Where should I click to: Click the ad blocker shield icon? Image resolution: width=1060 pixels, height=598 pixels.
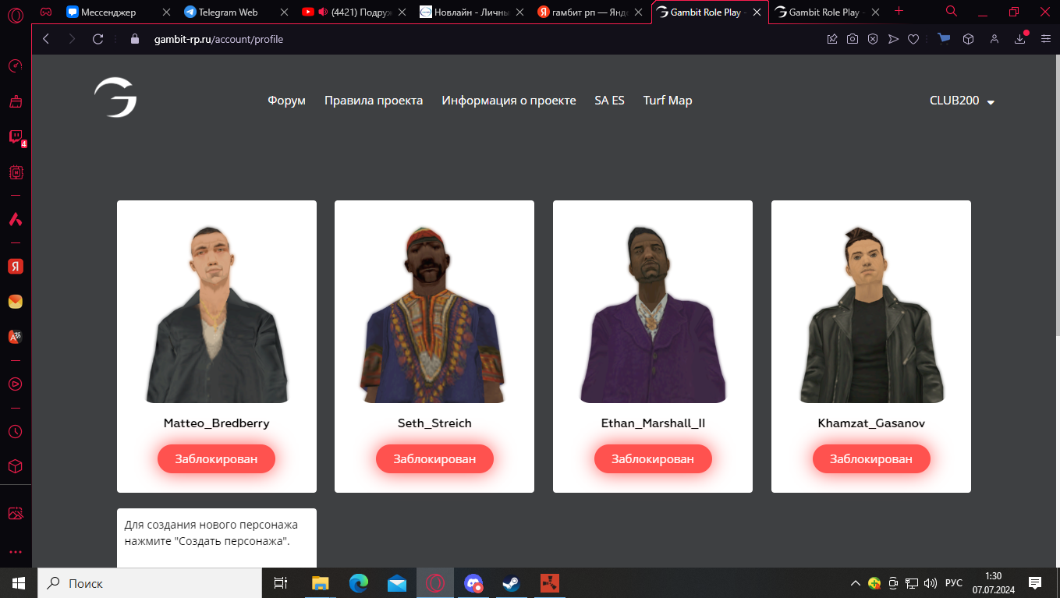873,39
